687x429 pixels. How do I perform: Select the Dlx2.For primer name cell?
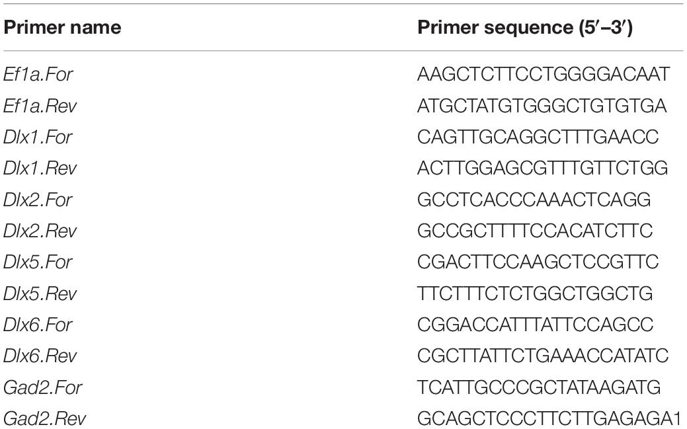coord(38,200)
